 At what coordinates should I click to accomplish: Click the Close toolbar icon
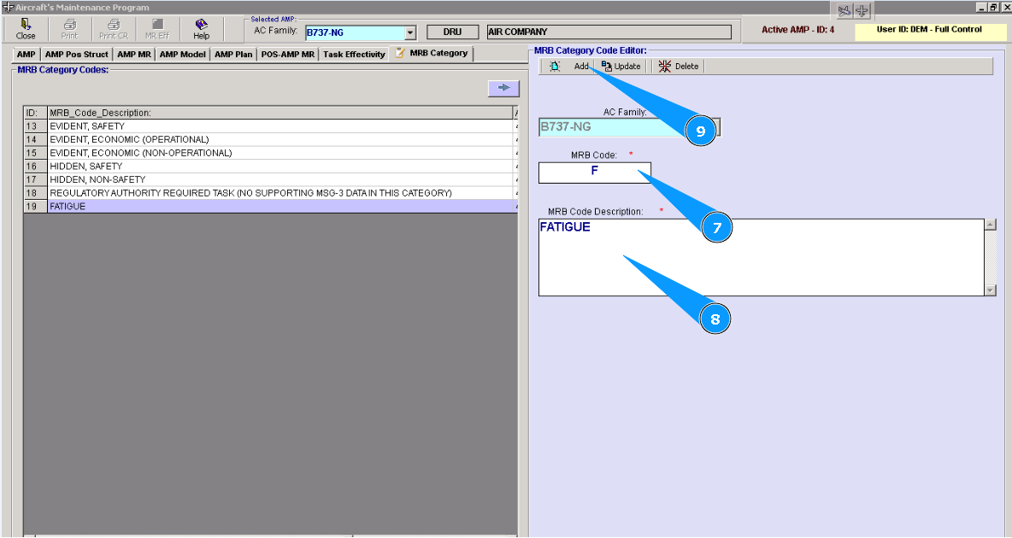pos(26,29)
